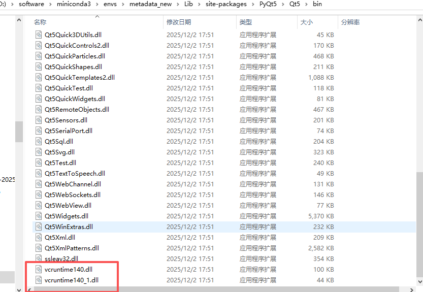
Task: Click the Qt5QuickTest.dll file icon
Action: [39, 88]
